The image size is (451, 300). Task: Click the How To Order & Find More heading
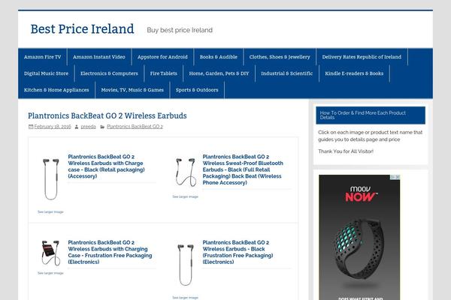coord(371,115)
